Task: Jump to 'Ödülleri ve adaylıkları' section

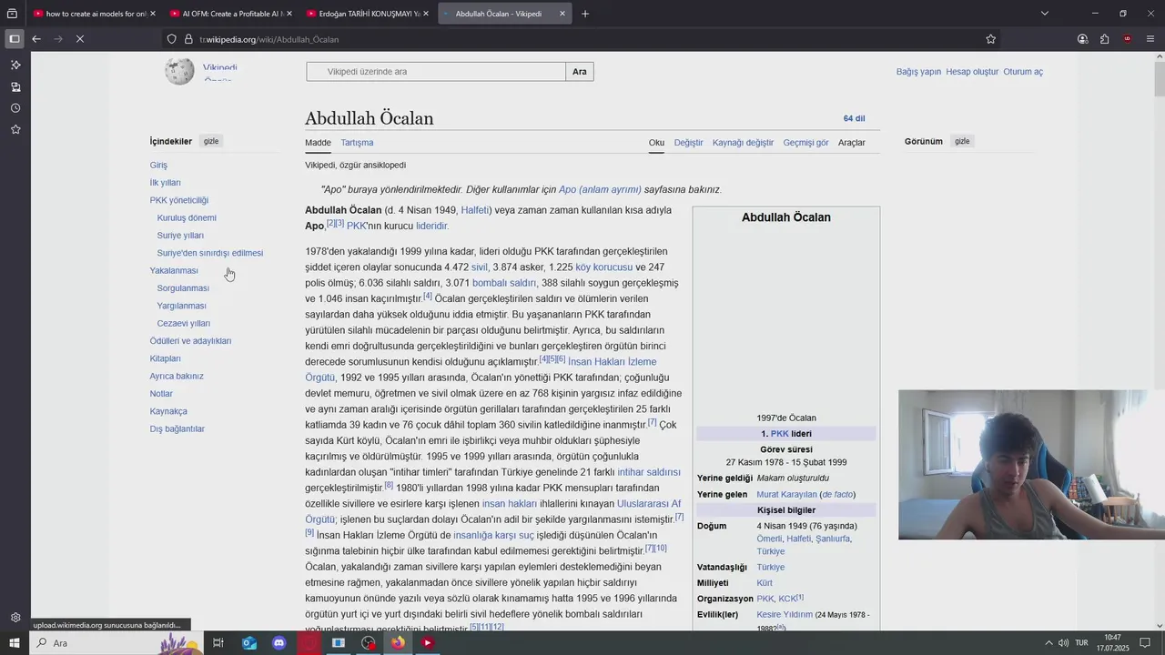Action: click(x=190, y=341)
